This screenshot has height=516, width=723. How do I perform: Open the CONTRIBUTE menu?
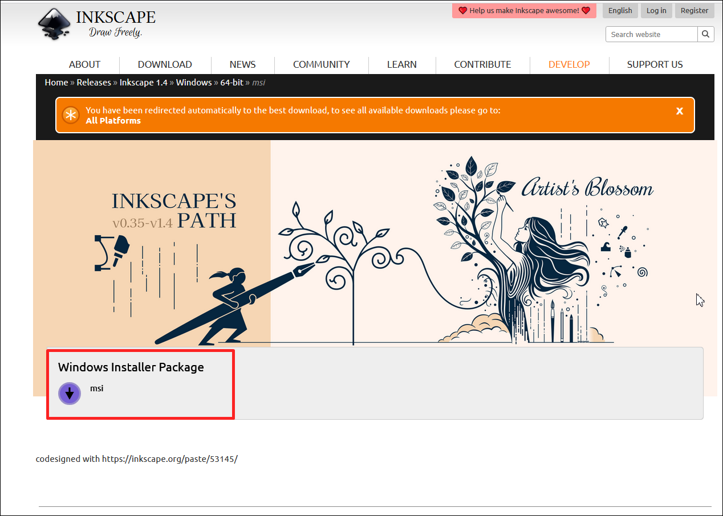(482, 64)
